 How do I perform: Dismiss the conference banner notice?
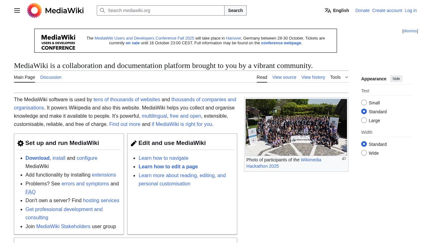click(x=410, y=31)
